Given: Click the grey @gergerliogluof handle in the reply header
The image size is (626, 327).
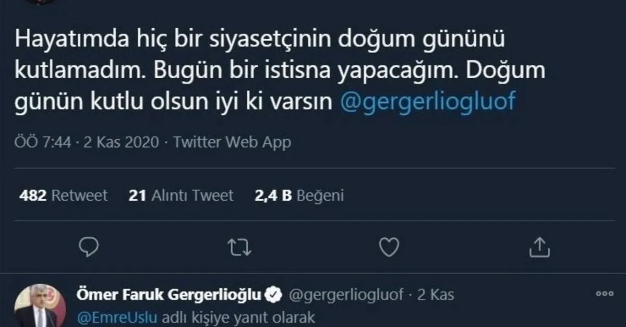Looking at the screenshot, I should pos(346,295).
